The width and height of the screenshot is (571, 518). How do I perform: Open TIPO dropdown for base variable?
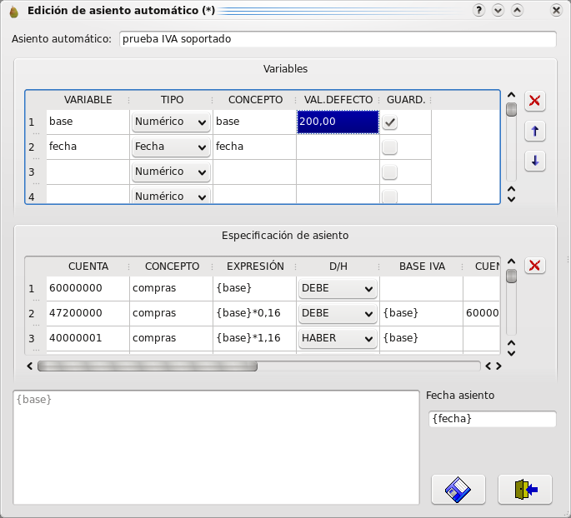pos(171,122)
